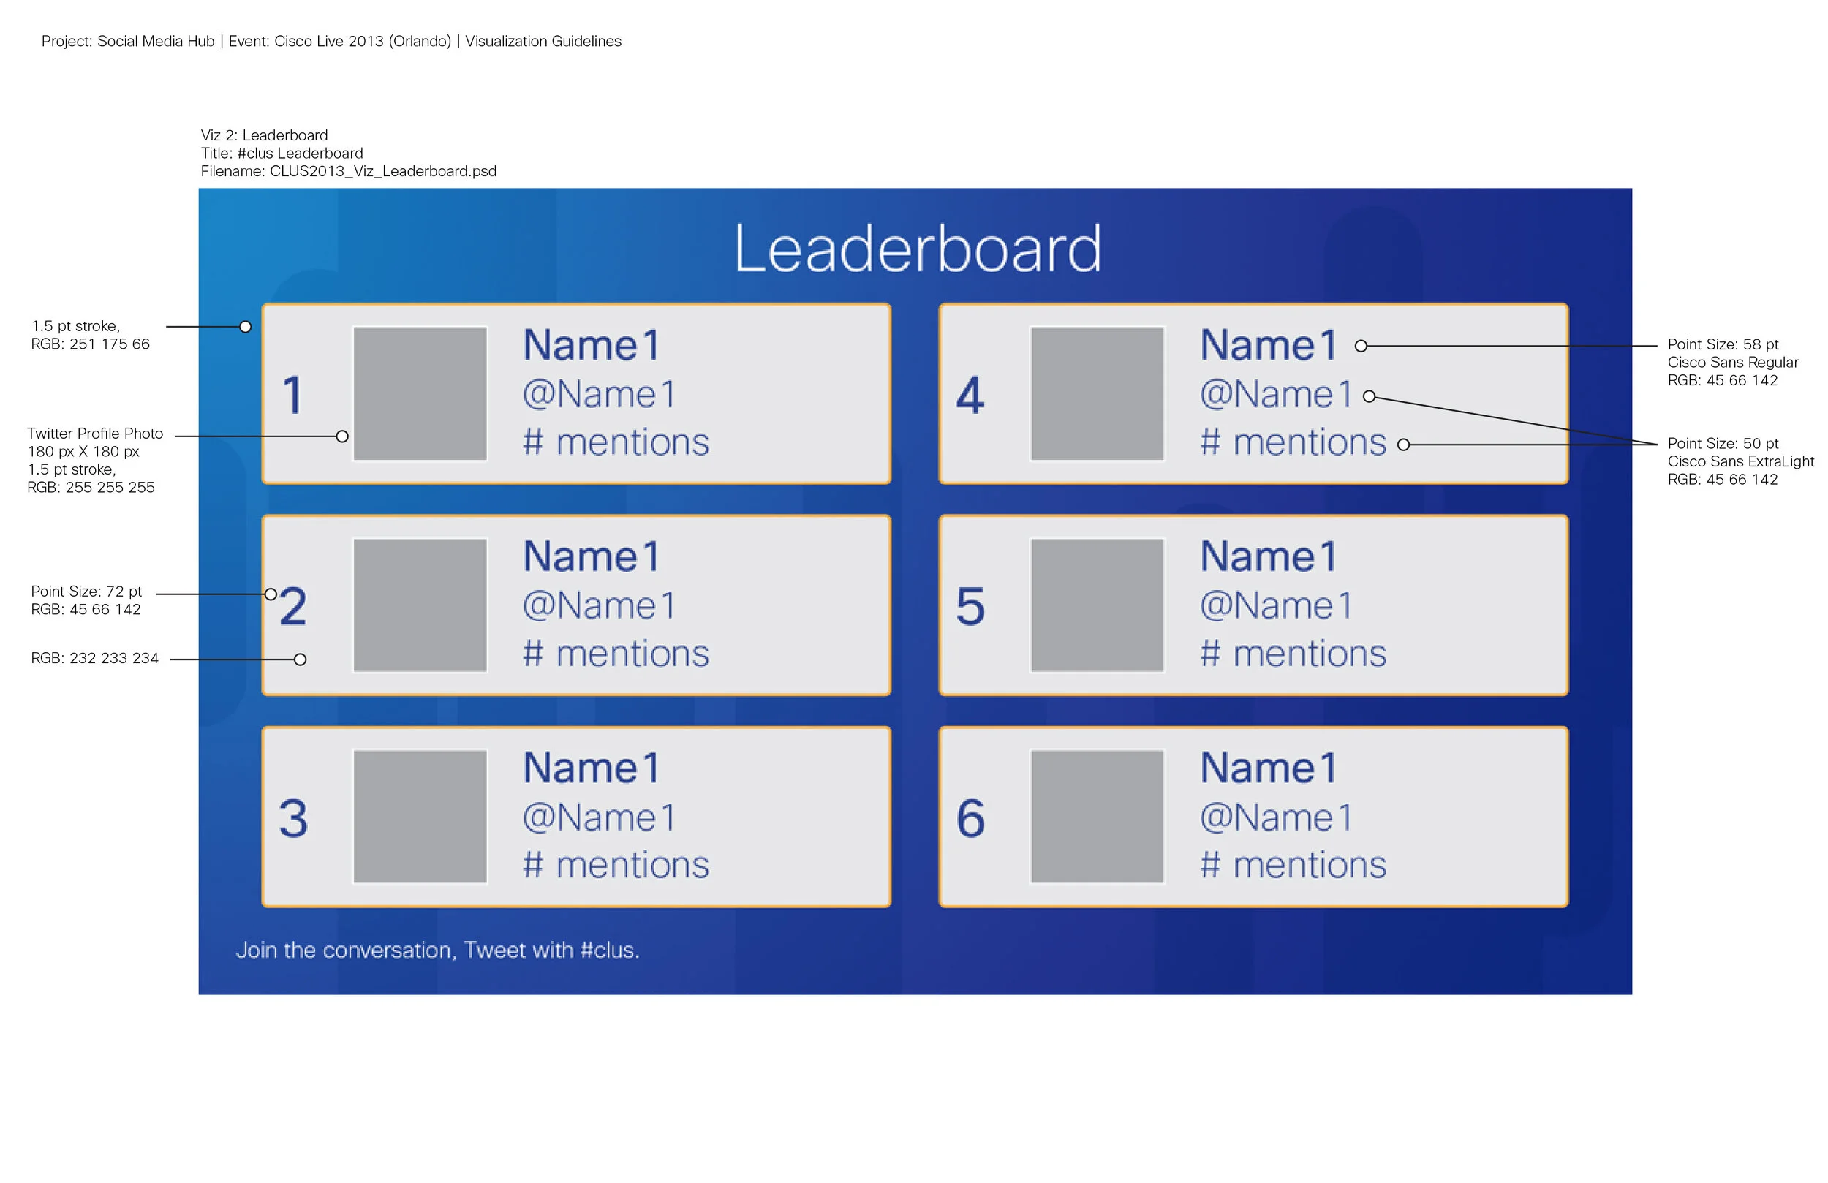Click the callout dot near the Point Size 72 pt note

273,594
